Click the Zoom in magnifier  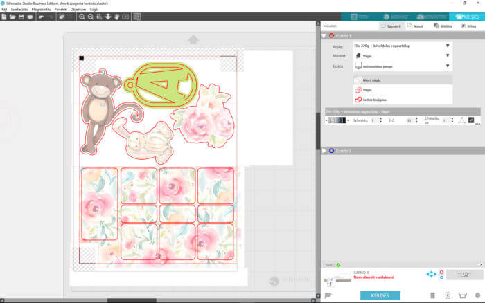click(x=82, y=17)
